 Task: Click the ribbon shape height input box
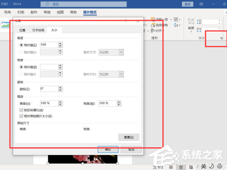tap(210, 22)
